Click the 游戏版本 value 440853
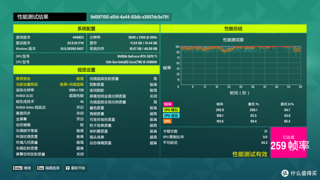 (x=78, y=37)
